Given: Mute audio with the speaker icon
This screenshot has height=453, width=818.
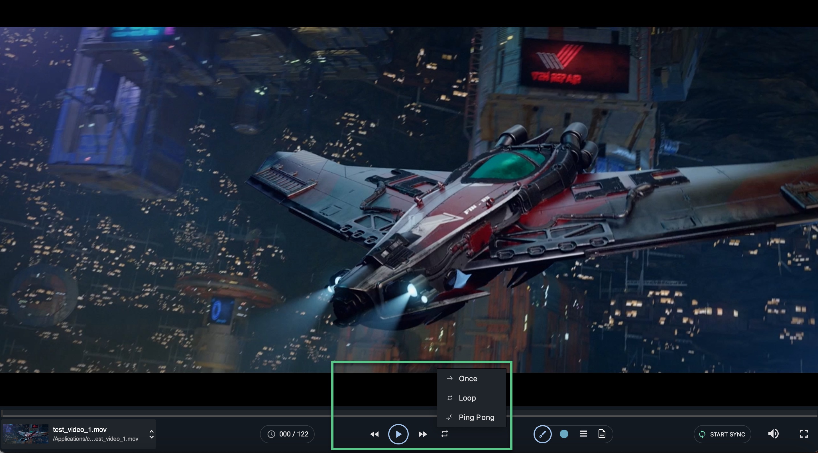Looking at the screenshot, I should (773, 434).
